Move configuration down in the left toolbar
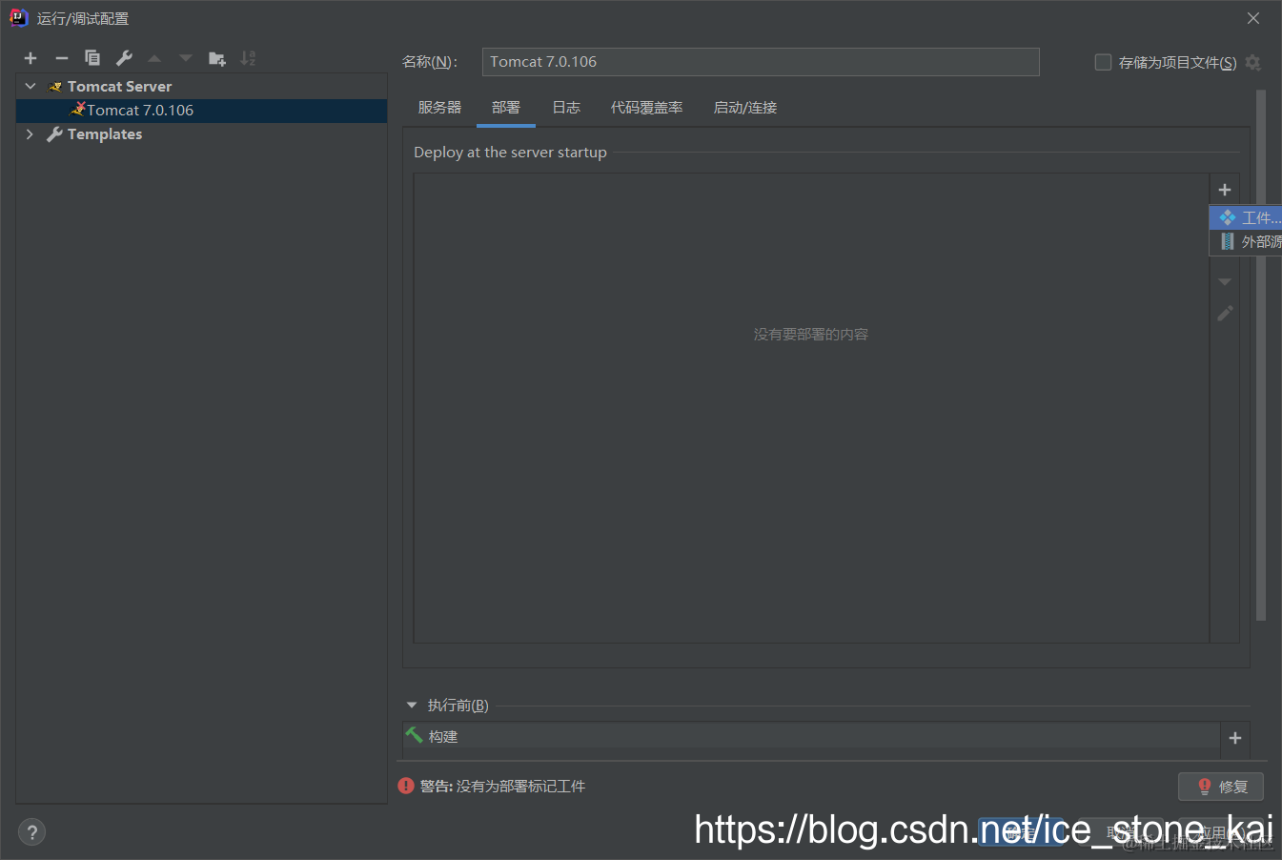This screenshot has height=860, width=1282. (x=186, y=58)
